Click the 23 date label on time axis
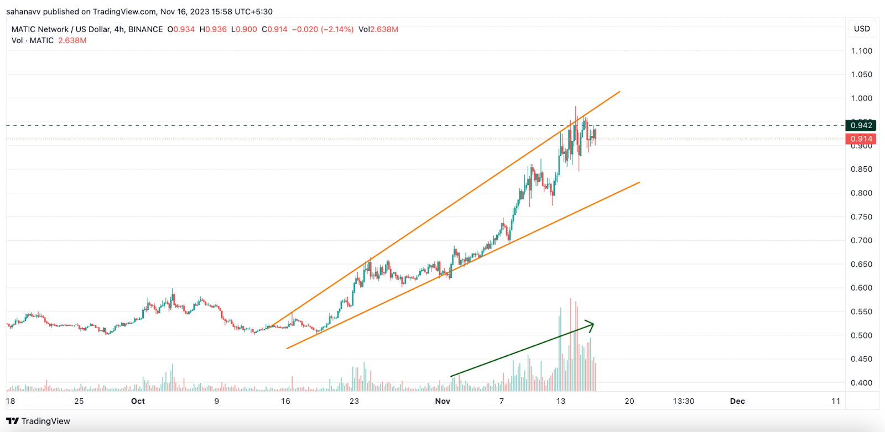Image resolution: width=885 pixels, height=432 pixels. pyautogui.click(x=354, y=401)
